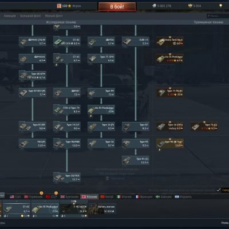Click the red В бой! battle button
The height and width of the screenshot is (229, 229).
pos(117,7)
